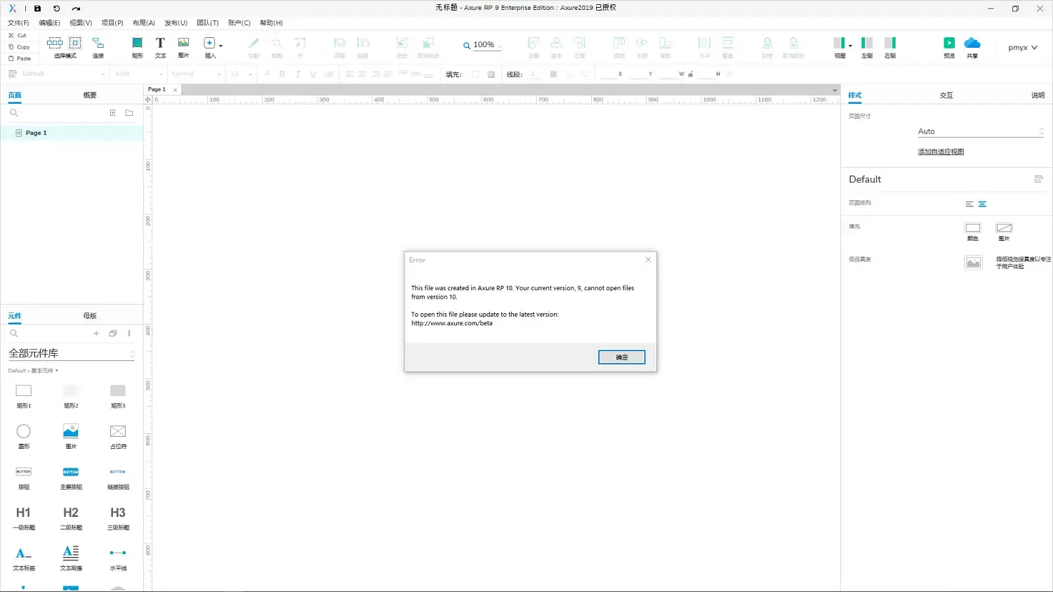Click the save disk icon in title bar
The image size is (1053, 592).
click(x=37, y=8)
